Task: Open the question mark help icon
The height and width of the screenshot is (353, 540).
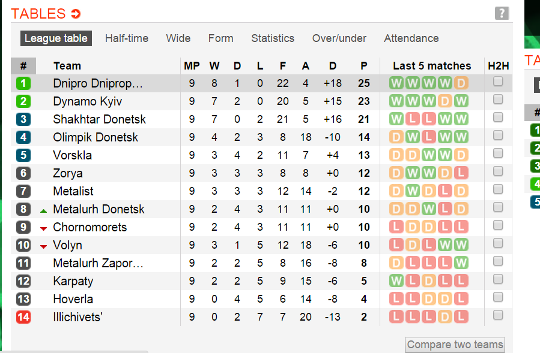Action: [502, 13]
